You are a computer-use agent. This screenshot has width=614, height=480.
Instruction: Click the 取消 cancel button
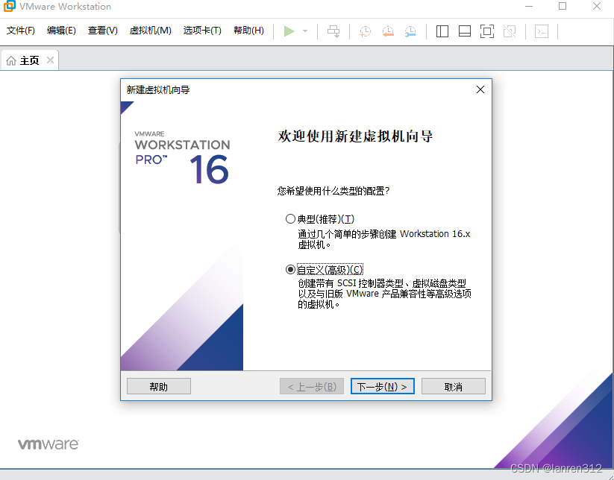pos(453,387)
